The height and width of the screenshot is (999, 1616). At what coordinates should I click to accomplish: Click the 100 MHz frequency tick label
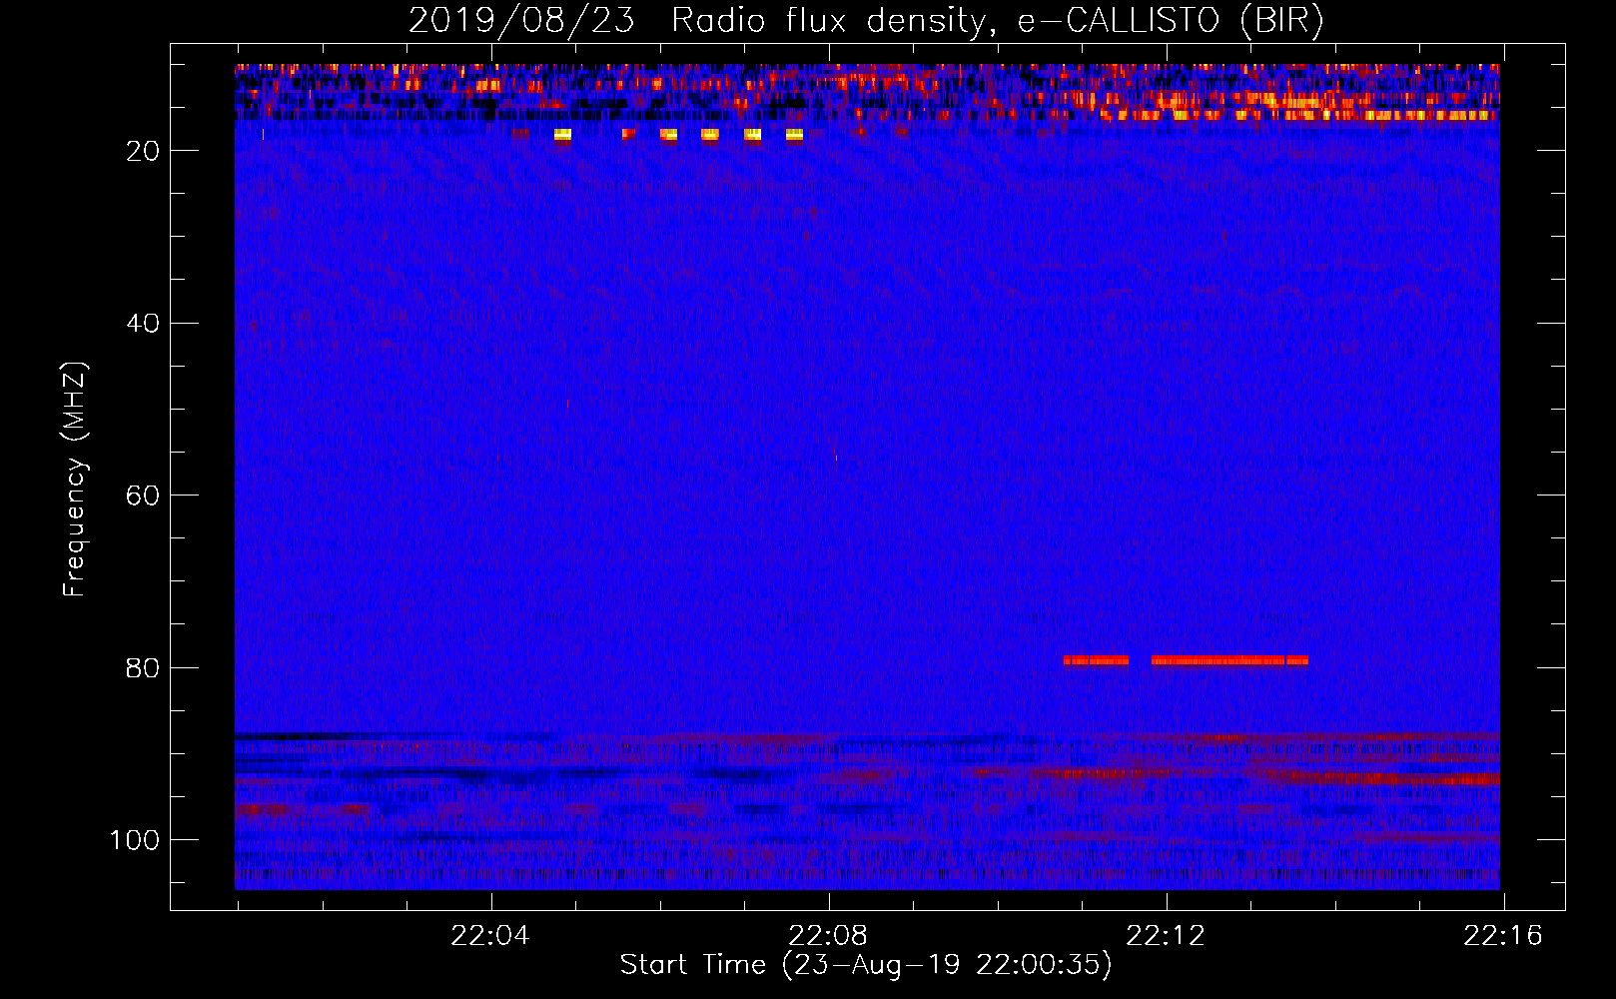click(135, 840)
